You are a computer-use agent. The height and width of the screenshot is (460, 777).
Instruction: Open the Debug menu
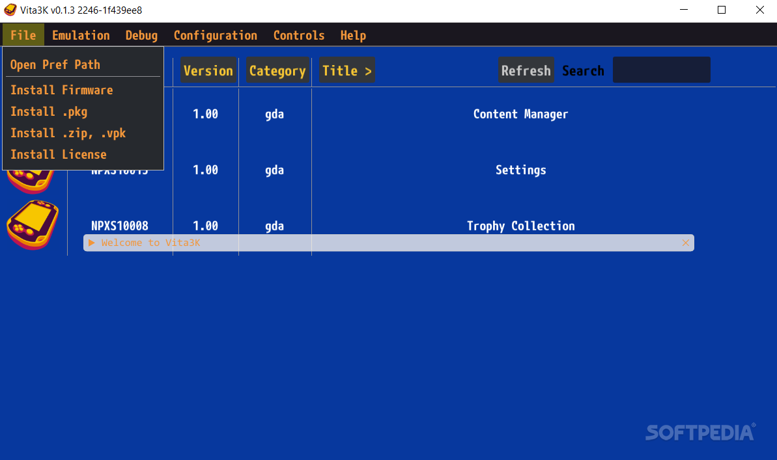click(x=141, y=35)
